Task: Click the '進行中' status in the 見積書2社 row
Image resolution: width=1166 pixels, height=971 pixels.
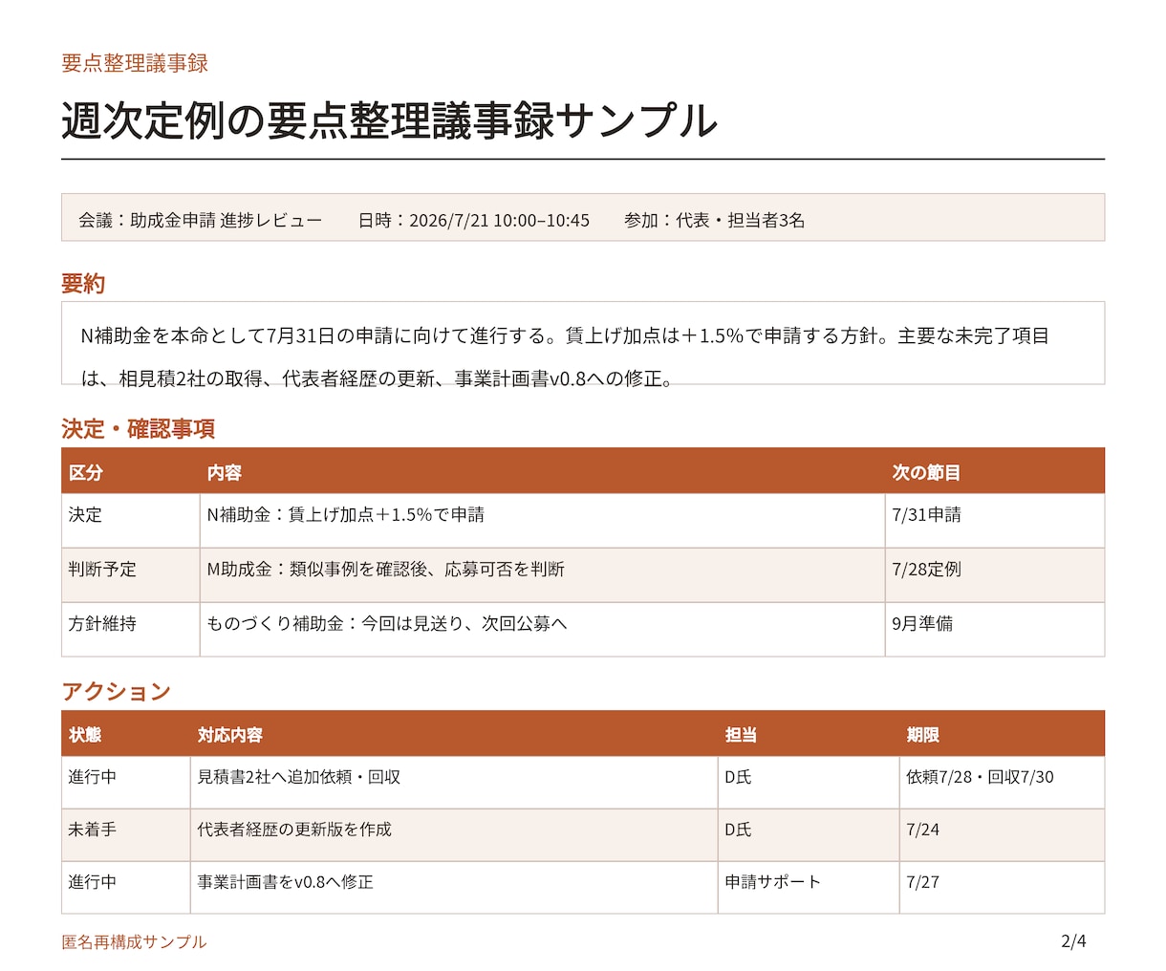Action: 93,777
